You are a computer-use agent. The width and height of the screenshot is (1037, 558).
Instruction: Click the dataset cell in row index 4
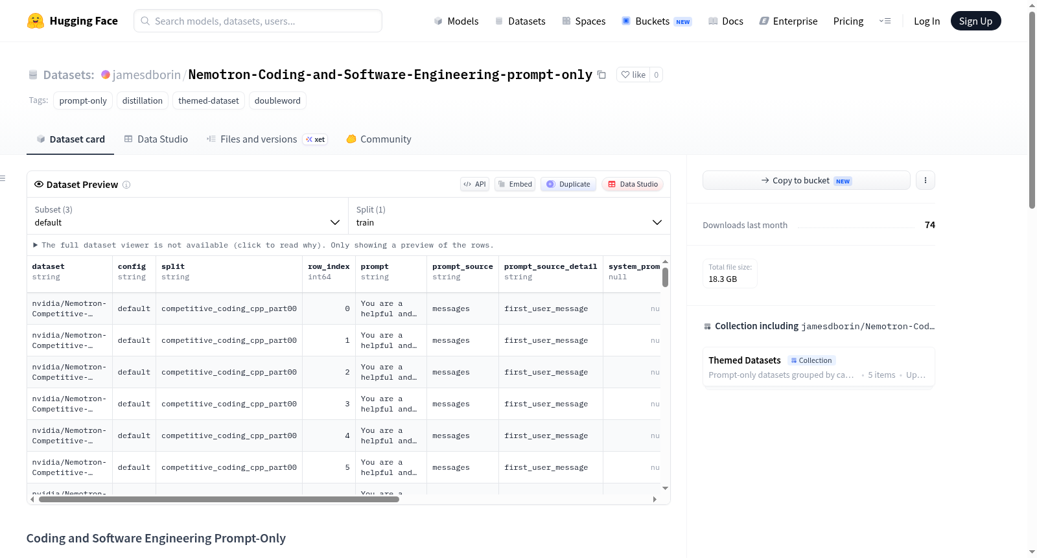[x=69, y=436]
